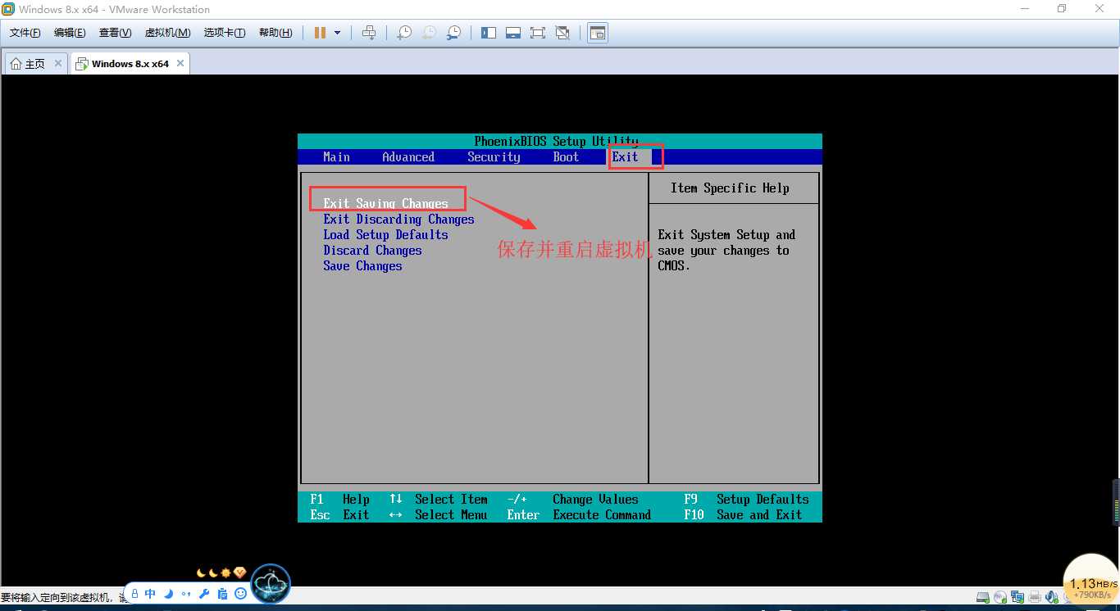Click the IME lock icon
Viewport: 1120px width, 611px height.
[x=135, y=593]
